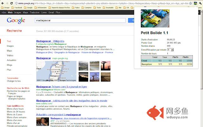The height and width of the screenshot is (127, 203).
Task: Open Maps in the black bar
Action: point(25,12)
